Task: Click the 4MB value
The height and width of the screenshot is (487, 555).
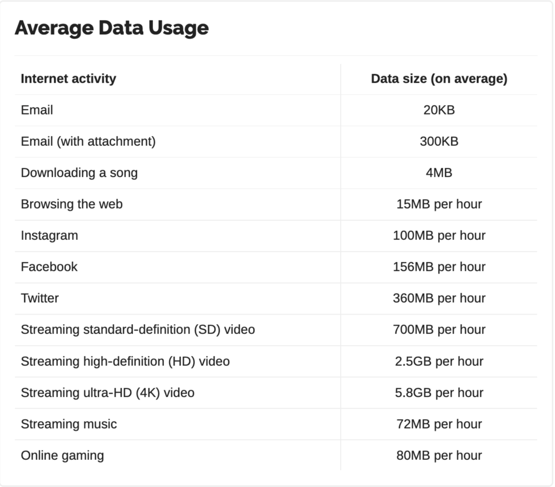Action: [439, 173]
